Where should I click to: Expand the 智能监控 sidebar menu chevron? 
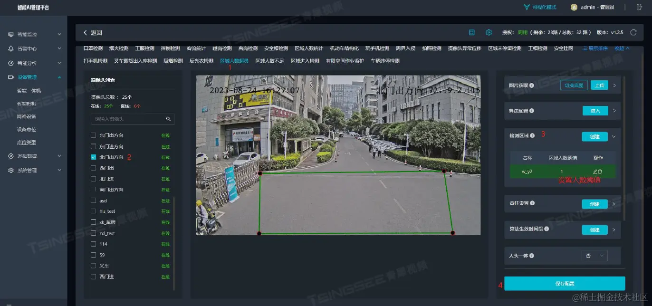pyautogui.click(x=59, y=34)
